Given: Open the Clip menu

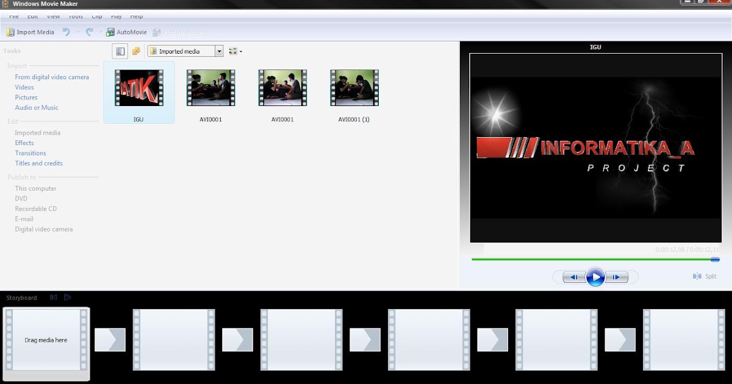Looking at the screenshot, I should [96, 16].
